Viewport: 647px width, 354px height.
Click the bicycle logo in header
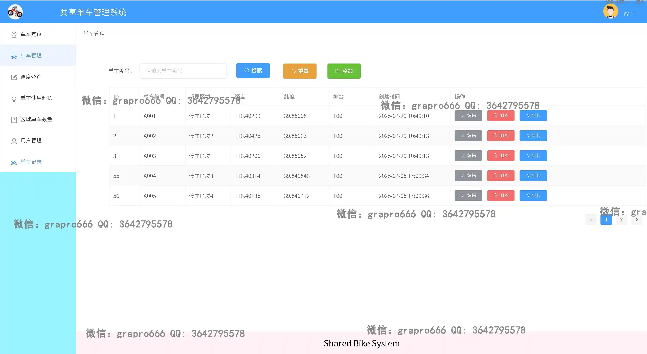click(x=15, y=12)
